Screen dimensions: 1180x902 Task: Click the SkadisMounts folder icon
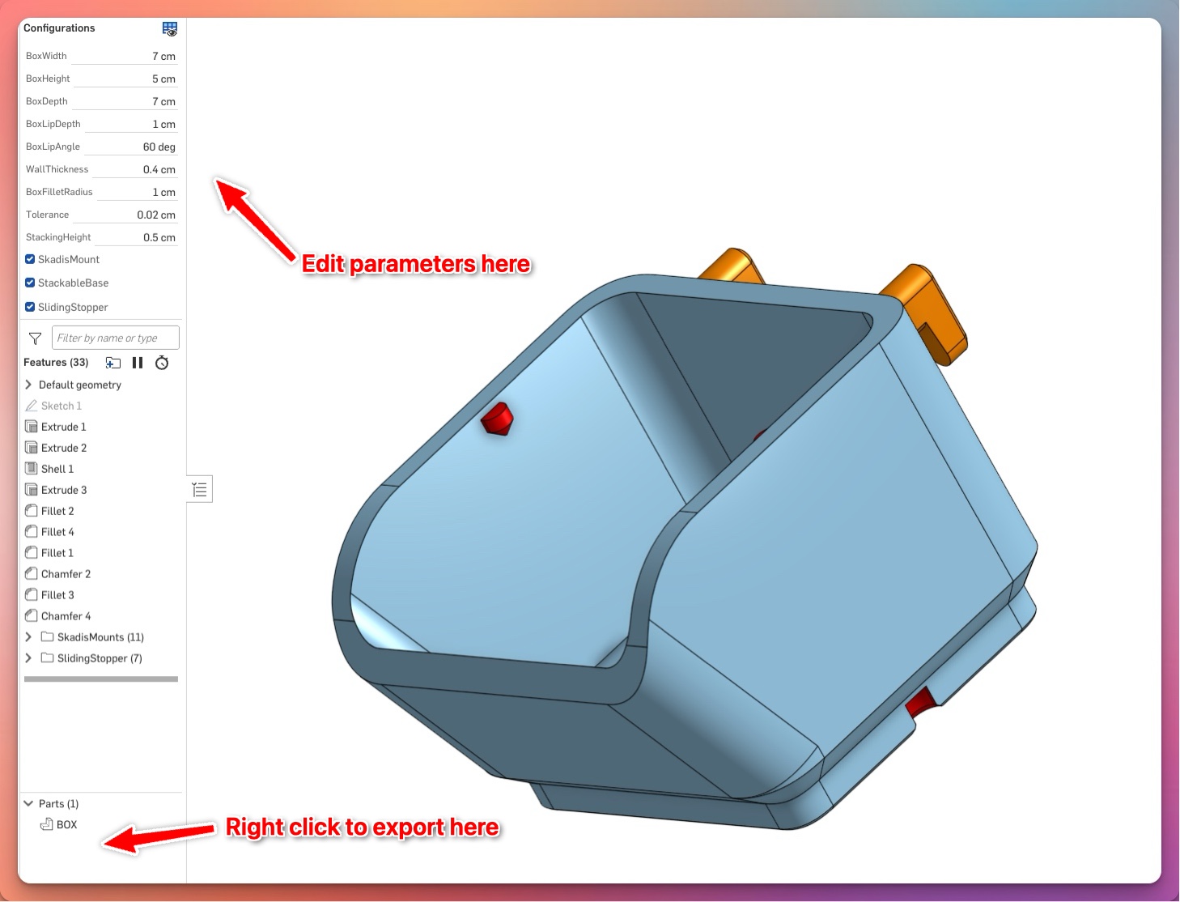47,637
